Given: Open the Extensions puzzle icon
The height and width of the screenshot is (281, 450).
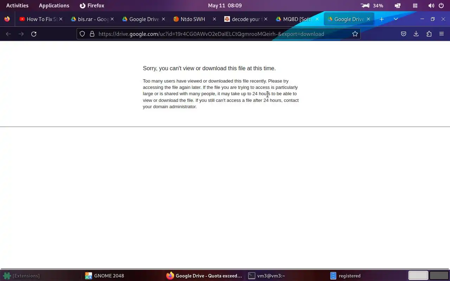Looking at the screenshot, I should (x=429, y=34).
